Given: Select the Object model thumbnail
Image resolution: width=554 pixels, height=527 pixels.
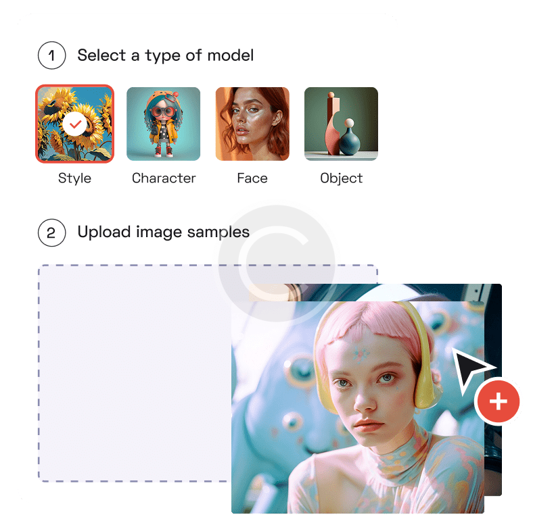Looking at the screenshot, I should coord(341,124).
